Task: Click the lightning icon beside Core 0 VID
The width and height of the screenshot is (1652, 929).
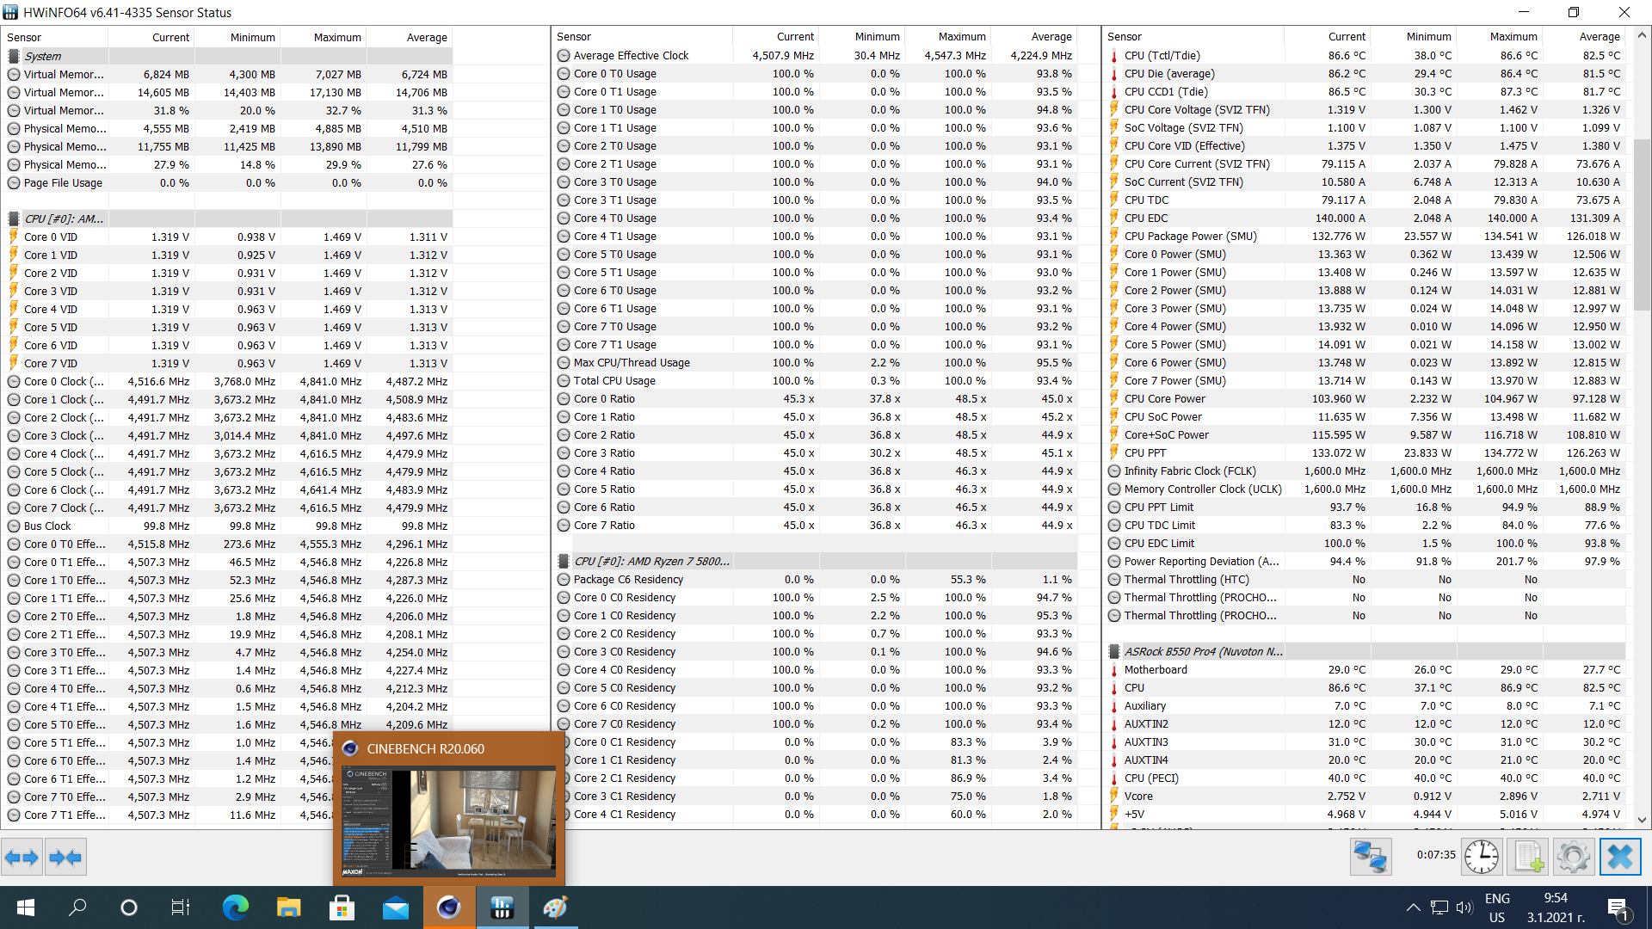Action: (x=14, y=237)
